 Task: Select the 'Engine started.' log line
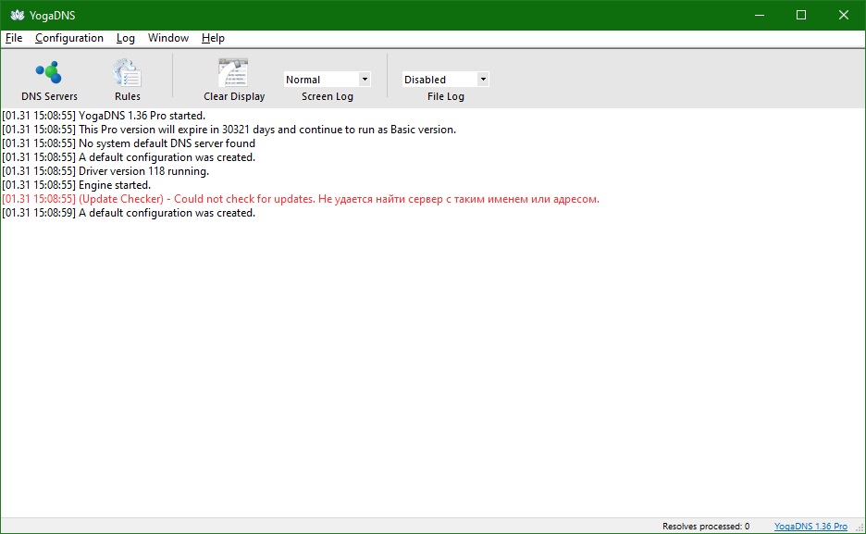coord(76,185)
